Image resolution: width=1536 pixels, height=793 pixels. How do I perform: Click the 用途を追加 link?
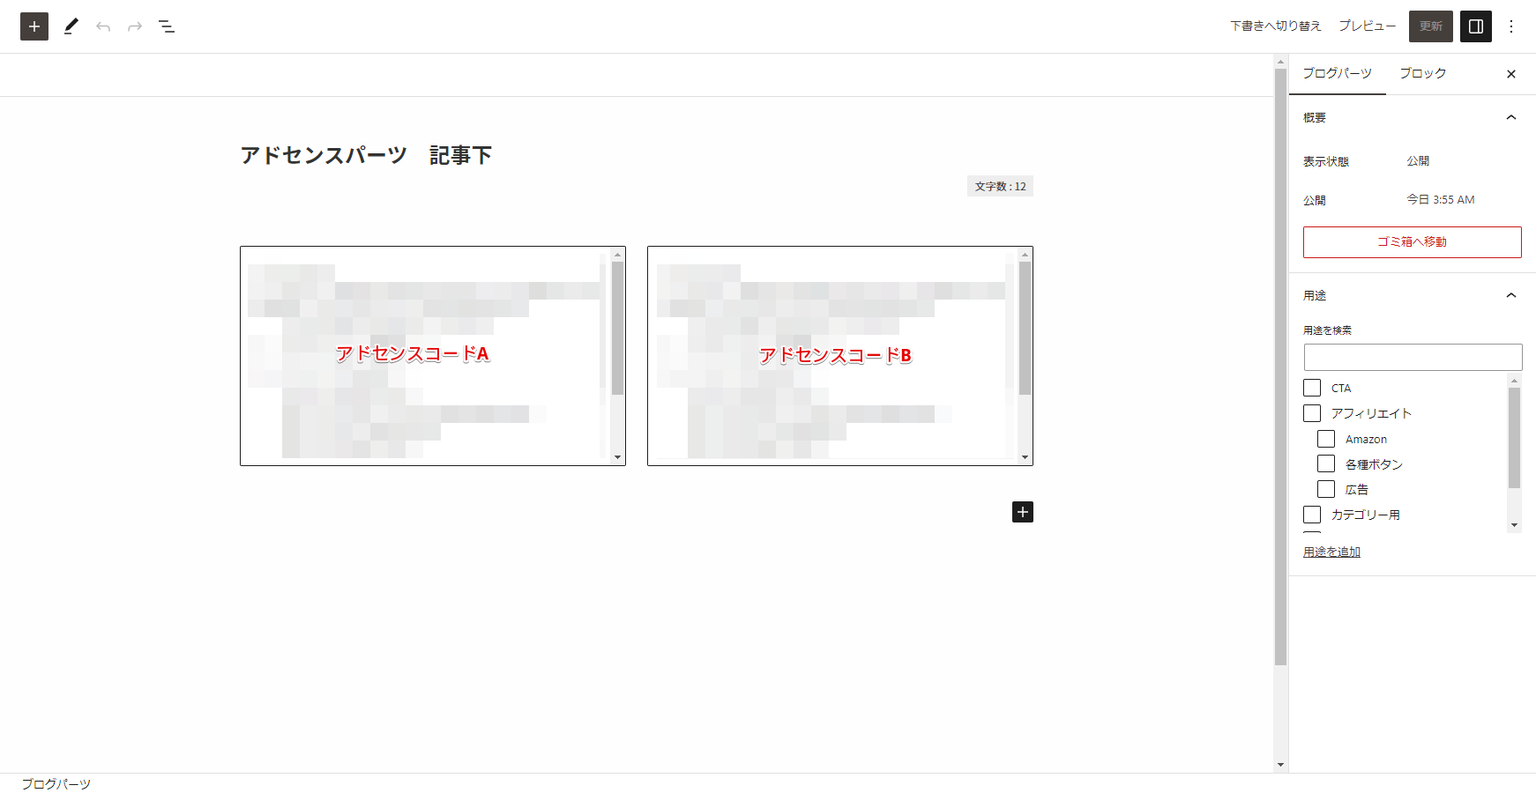point(1331,552)
